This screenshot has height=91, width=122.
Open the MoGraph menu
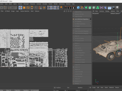pos(26,4)
